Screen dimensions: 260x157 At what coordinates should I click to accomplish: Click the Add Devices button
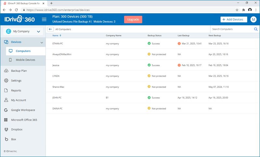tap(233, 19)
